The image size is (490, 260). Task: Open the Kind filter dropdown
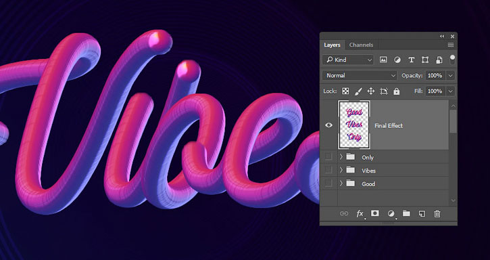tap(348, 60)
